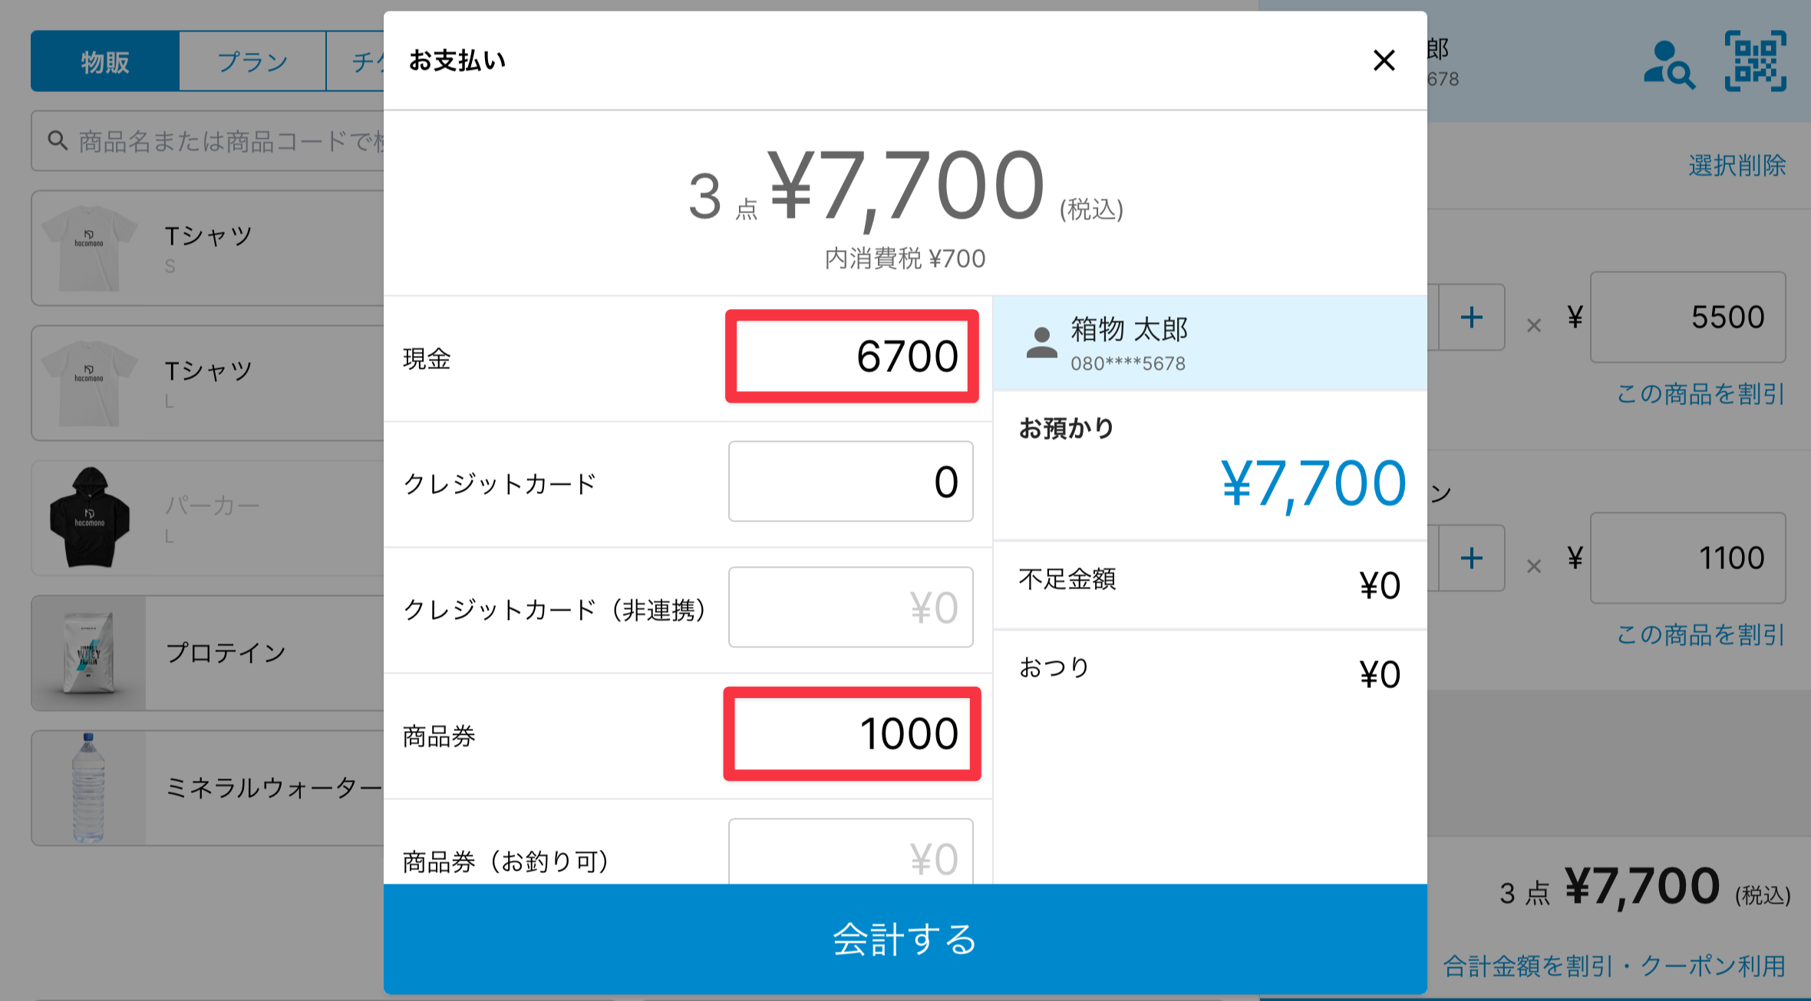Select the black パーカー product thumbnail
The height and width of the screenshot is (1001, 1811).
89,518
